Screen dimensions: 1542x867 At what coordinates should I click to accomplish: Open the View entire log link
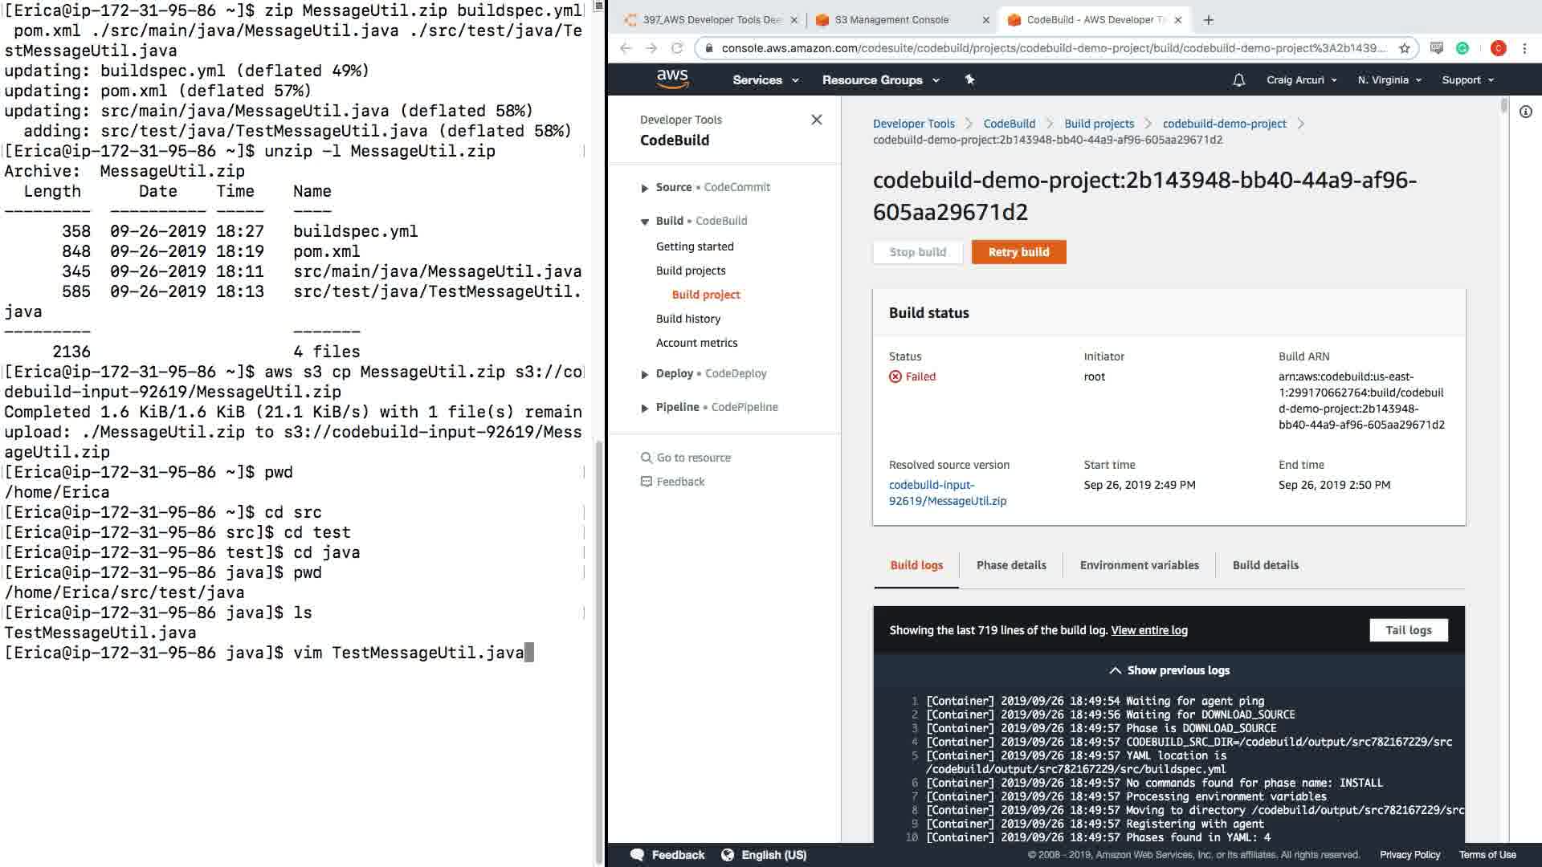point(1148,630)
